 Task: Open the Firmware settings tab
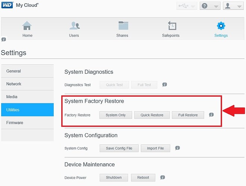[27, 123]
